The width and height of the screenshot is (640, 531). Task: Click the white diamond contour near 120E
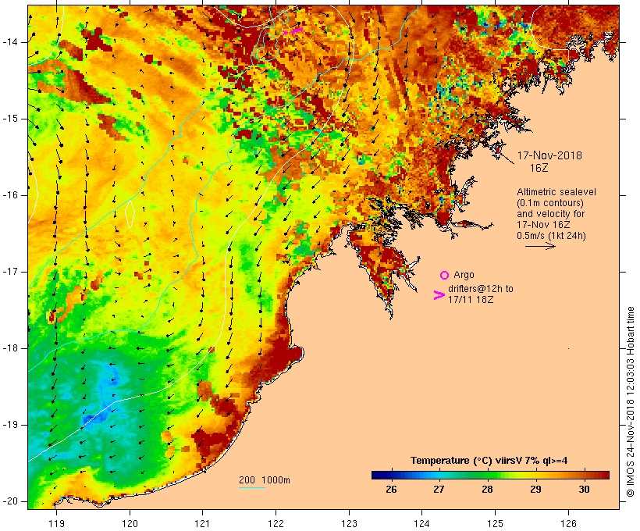[130, 213]
